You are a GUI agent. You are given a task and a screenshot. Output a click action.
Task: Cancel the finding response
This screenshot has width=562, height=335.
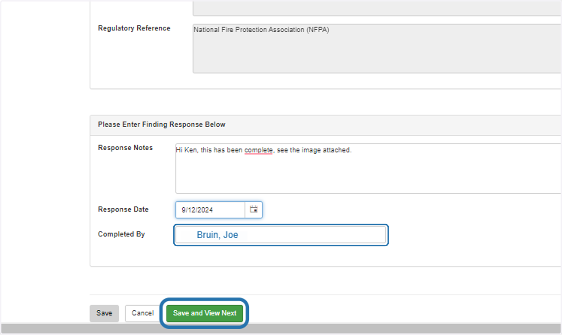click(x=142, y=313)
